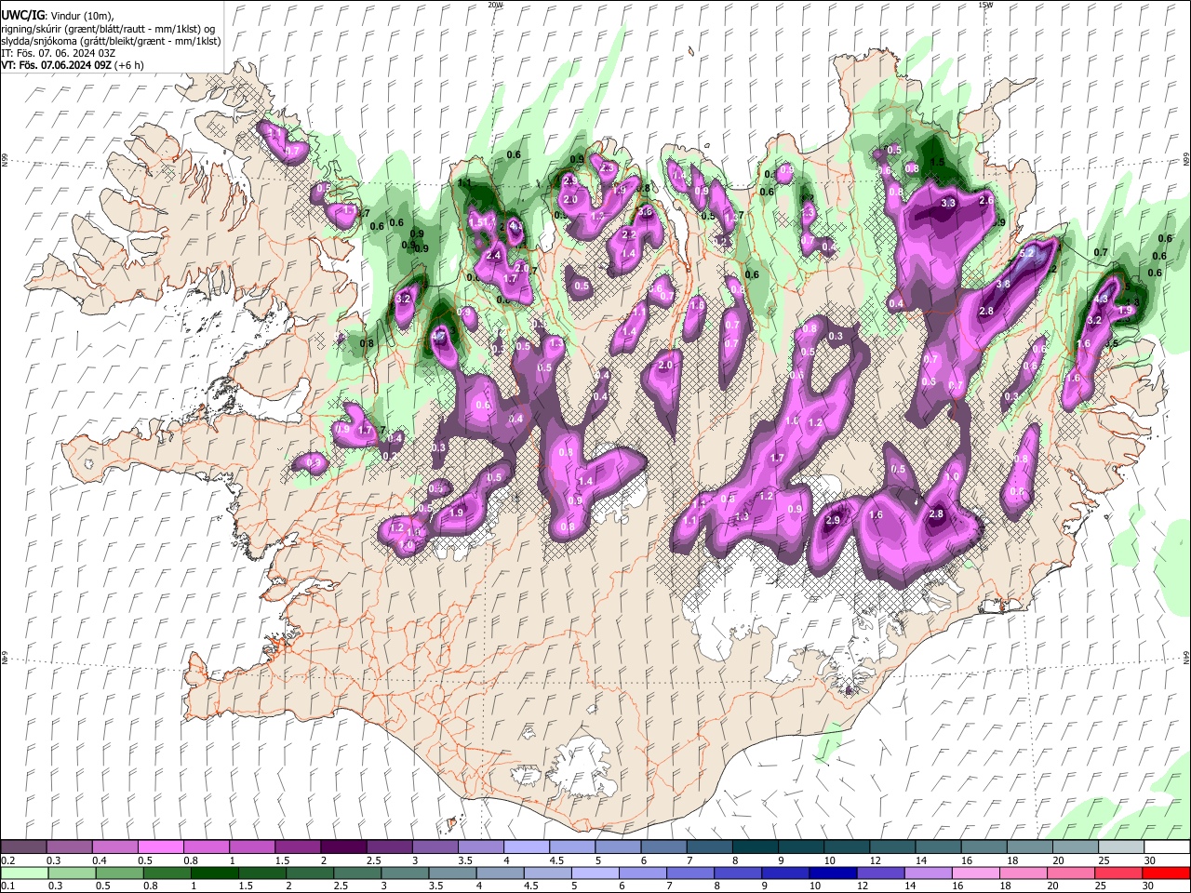Viewport: 1191px width, 893px height.
Task: Click the 'UWC/IG' title text
Action: click(22, 16)
